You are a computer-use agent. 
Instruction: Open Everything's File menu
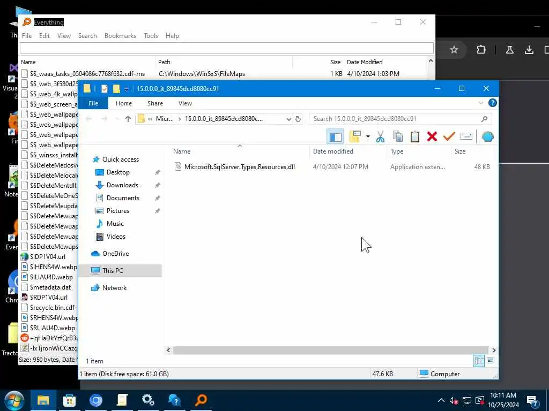tap(27, 36)
